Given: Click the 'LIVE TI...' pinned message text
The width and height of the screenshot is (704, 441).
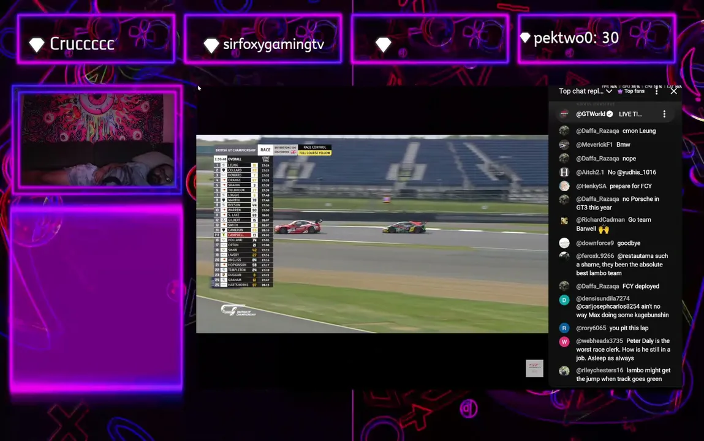Looking at the screenshot, I should tap(630, 114).
